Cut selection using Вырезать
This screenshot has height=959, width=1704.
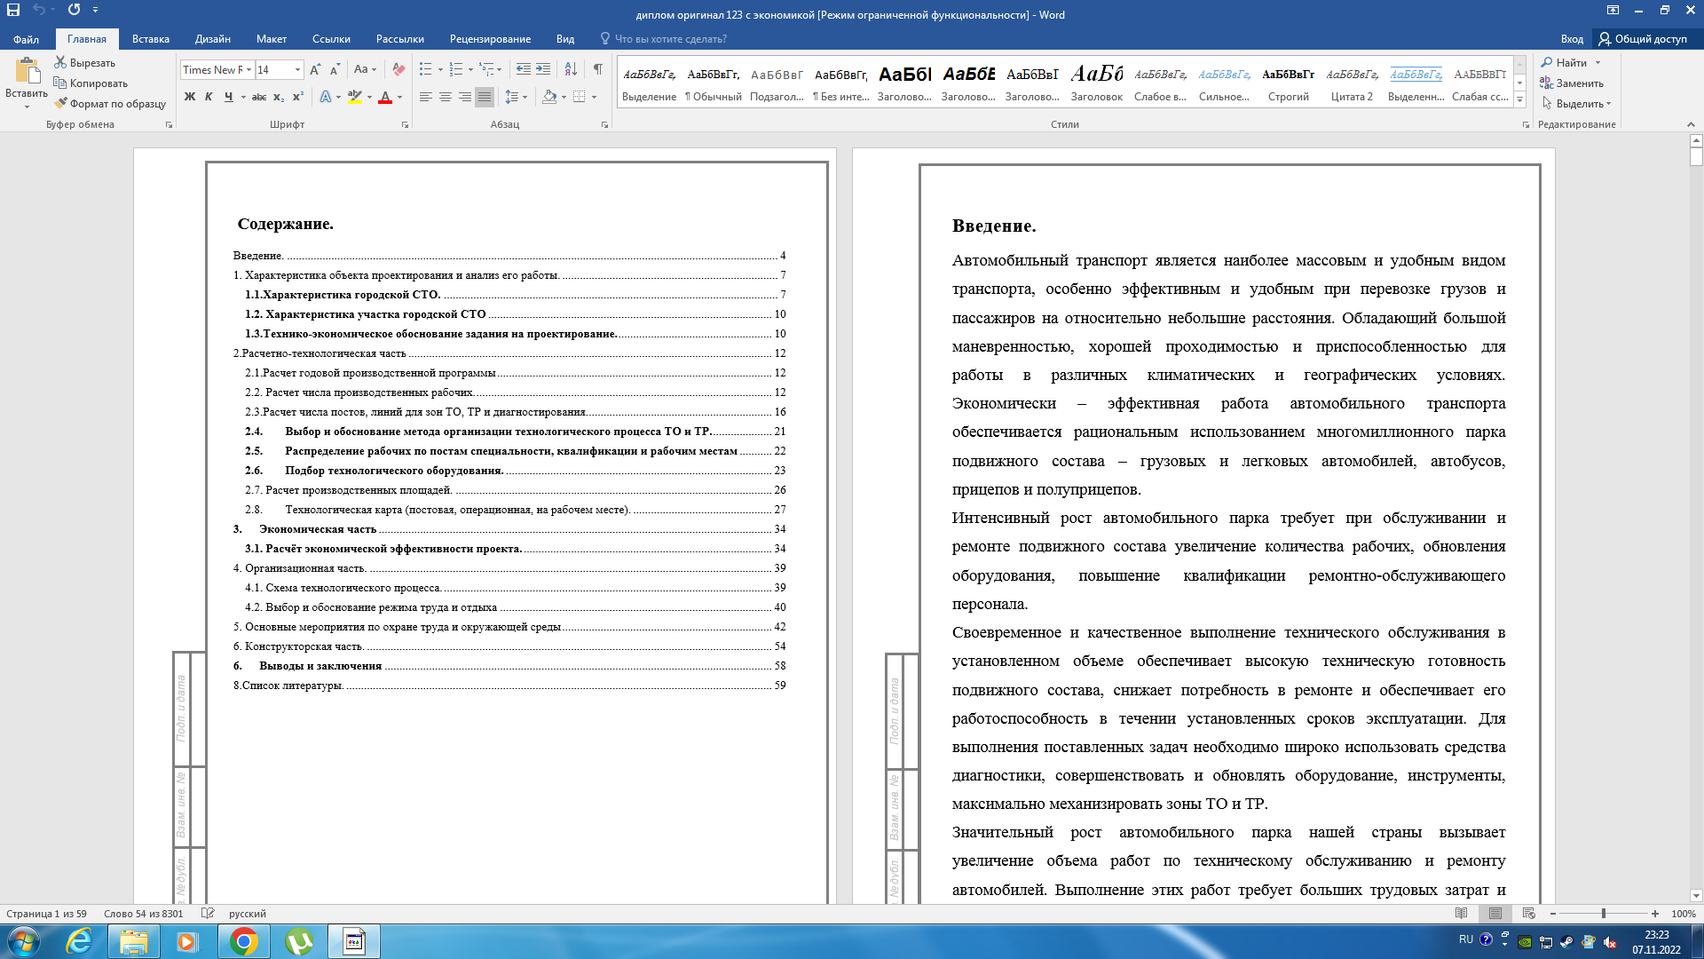coord(85,63)
